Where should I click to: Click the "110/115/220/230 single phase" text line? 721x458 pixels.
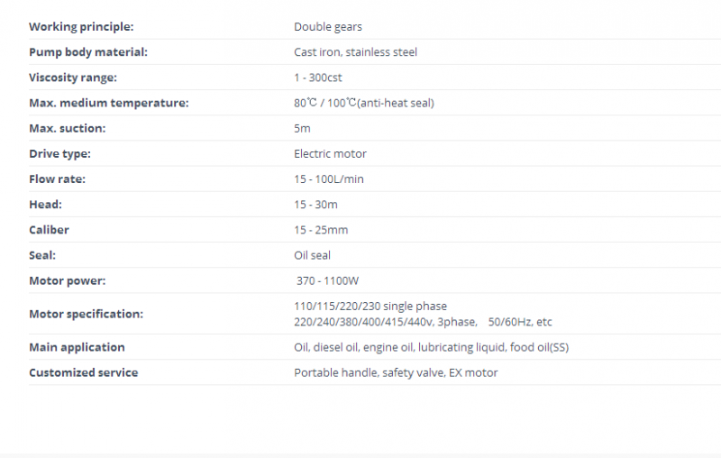[370, 307]
